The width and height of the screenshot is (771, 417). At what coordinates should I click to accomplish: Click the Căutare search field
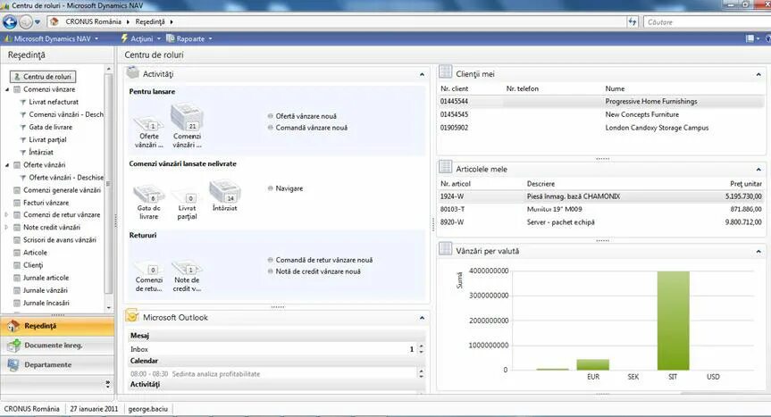[706, 22]
